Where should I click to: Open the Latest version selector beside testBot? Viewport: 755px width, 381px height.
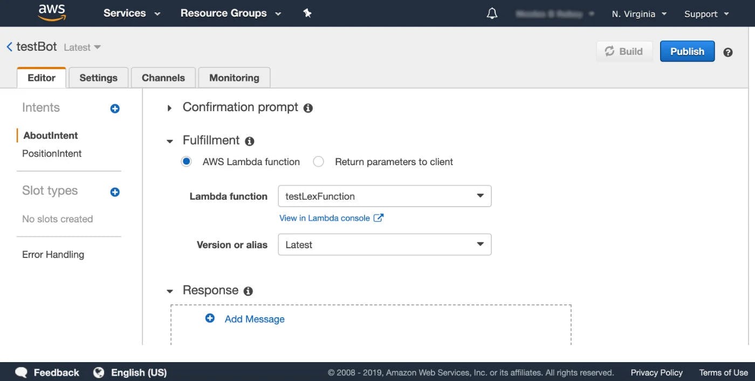(x=81, y=47)
